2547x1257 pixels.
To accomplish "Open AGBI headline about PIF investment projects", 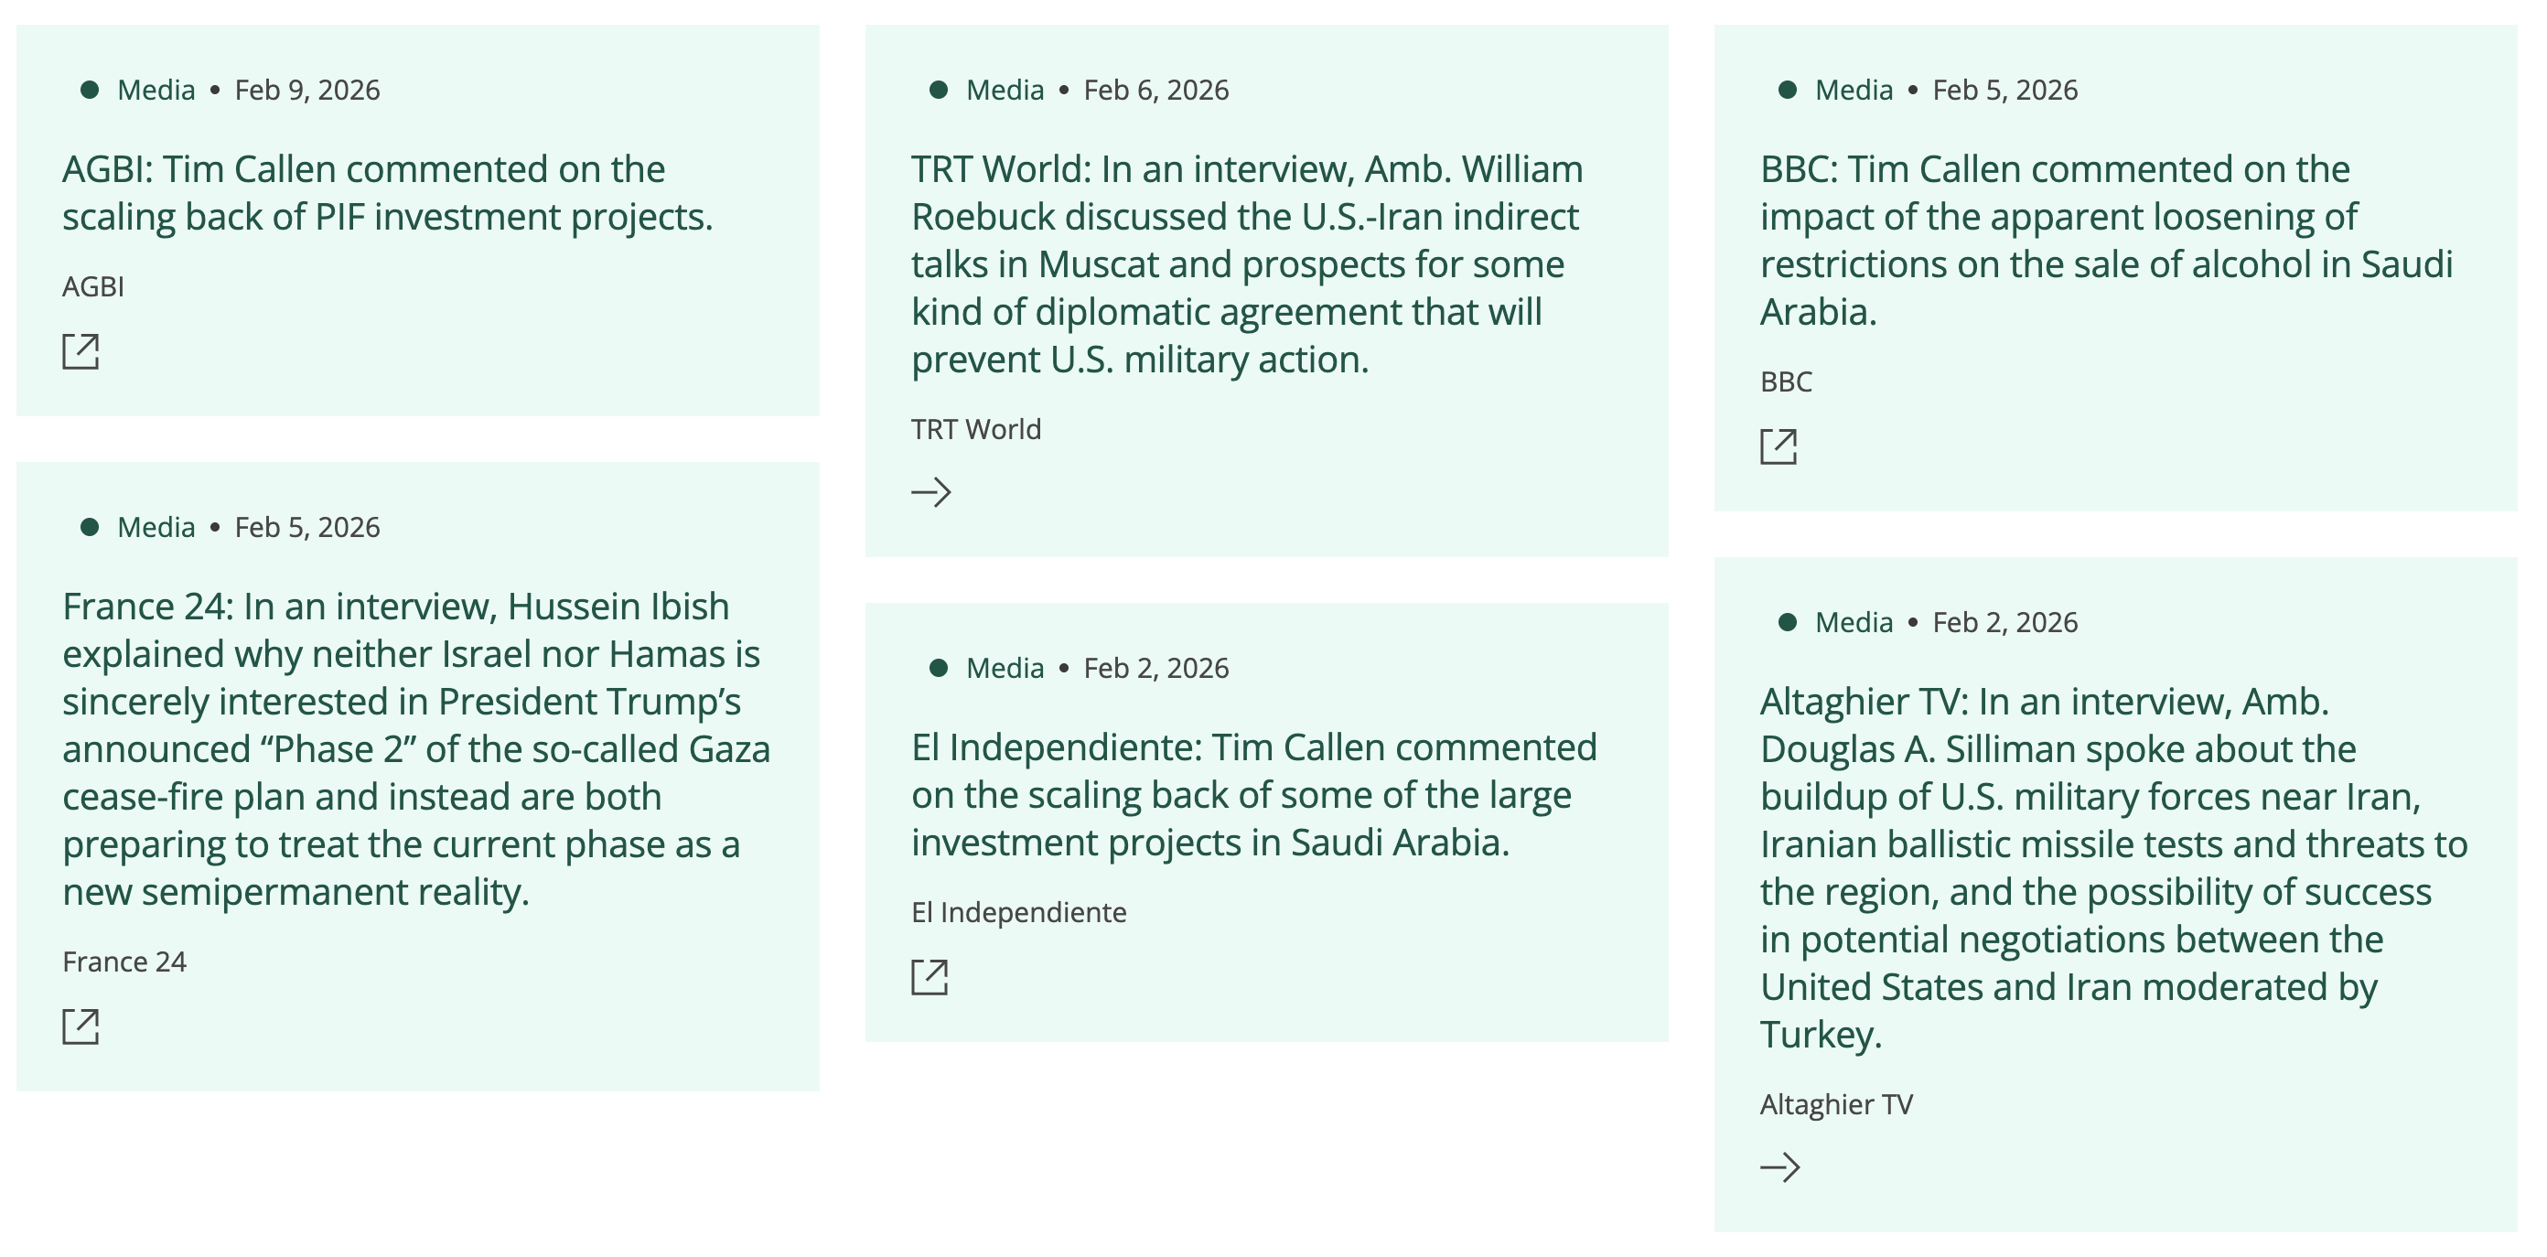I will [387, 193].
